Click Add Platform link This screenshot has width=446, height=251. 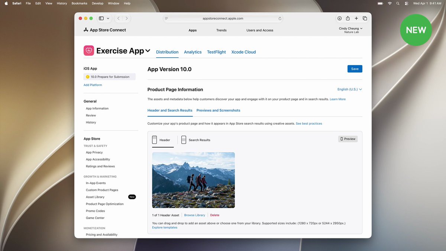[93, 85]
